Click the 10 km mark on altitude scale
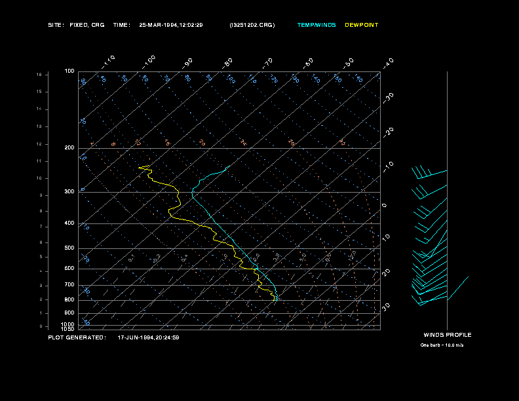 39,178
